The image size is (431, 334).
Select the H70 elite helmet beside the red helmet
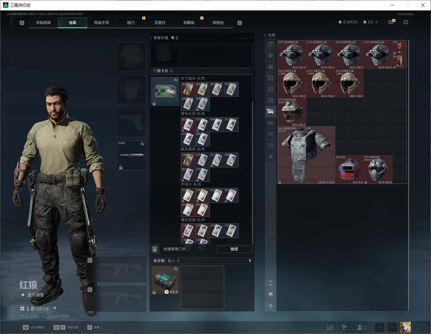(x=378, y=169)
